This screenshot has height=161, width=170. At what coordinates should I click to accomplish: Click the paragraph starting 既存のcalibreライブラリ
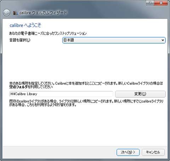point(86,103)
